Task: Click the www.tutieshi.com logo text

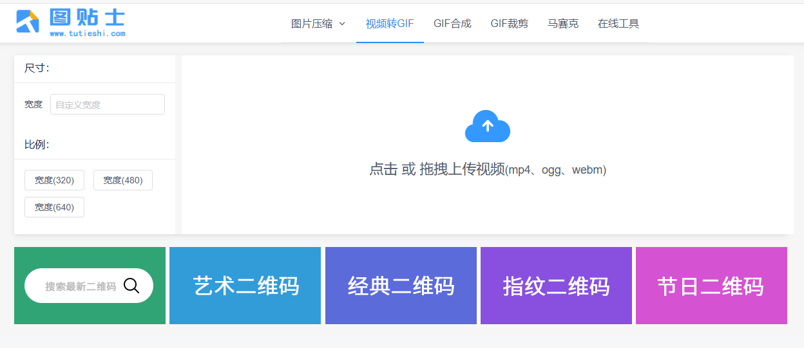Action: pos(87,33)
